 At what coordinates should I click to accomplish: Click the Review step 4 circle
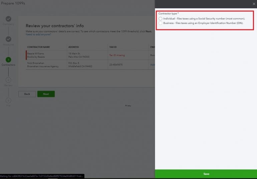[8, 80]
